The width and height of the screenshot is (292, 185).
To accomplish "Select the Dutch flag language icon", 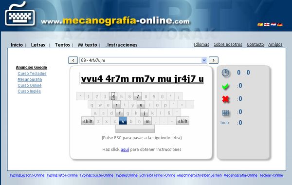I will tap(273, 24).
